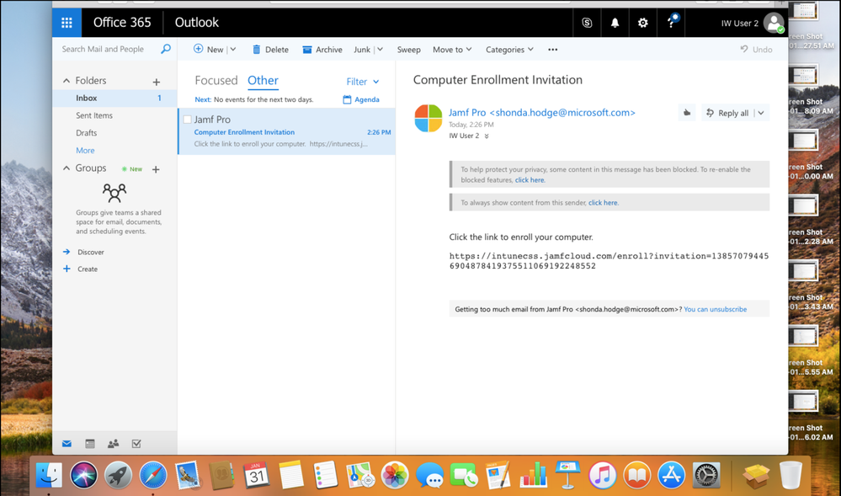Click the 'You can unsubscribe' link
Screen dimensions: 841x496
715,309
